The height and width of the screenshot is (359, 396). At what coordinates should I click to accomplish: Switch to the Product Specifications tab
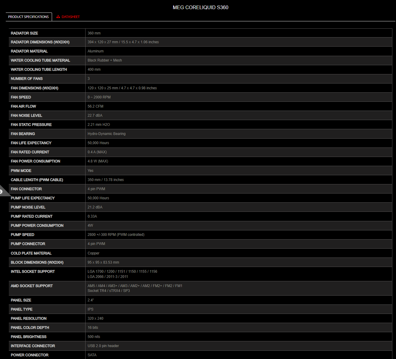pos(29,17)
